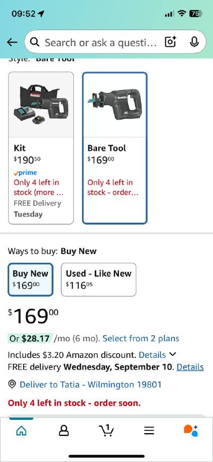Open the shopping cart icon
This screenshot has width=213, height=462.
pyautogui.click(x=106, y=430)
